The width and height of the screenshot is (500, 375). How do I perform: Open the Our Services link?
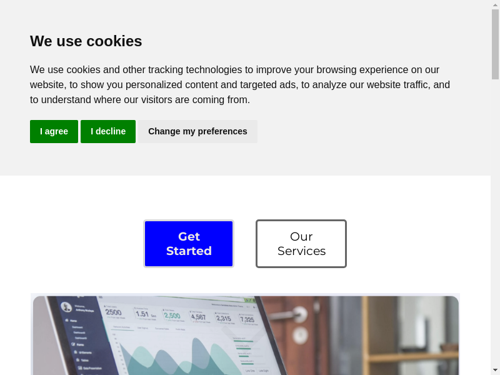[x=301, y=244]
